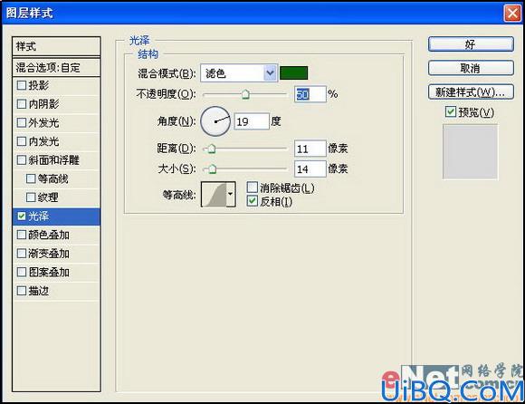The height and width of the screenshot is (404, 525).
Task: Enable the 斜面和浮雕 bevel checkbox
Action: pos(22,159)
